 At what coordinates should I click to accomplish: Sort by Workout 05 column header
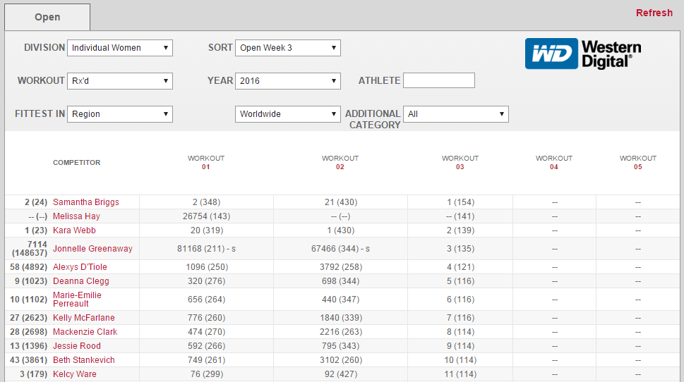(x=637, y=163)
